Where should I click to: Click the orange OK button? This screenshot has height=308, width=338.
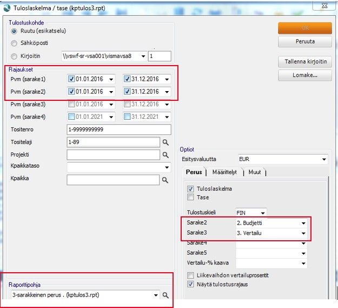(305, 28)
